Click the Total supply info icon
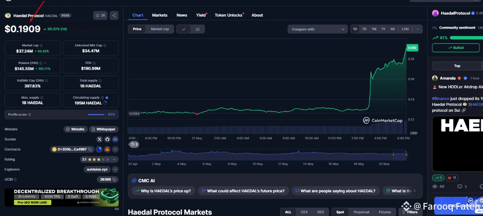The image size is (483, 216). (x=100, y=80)
